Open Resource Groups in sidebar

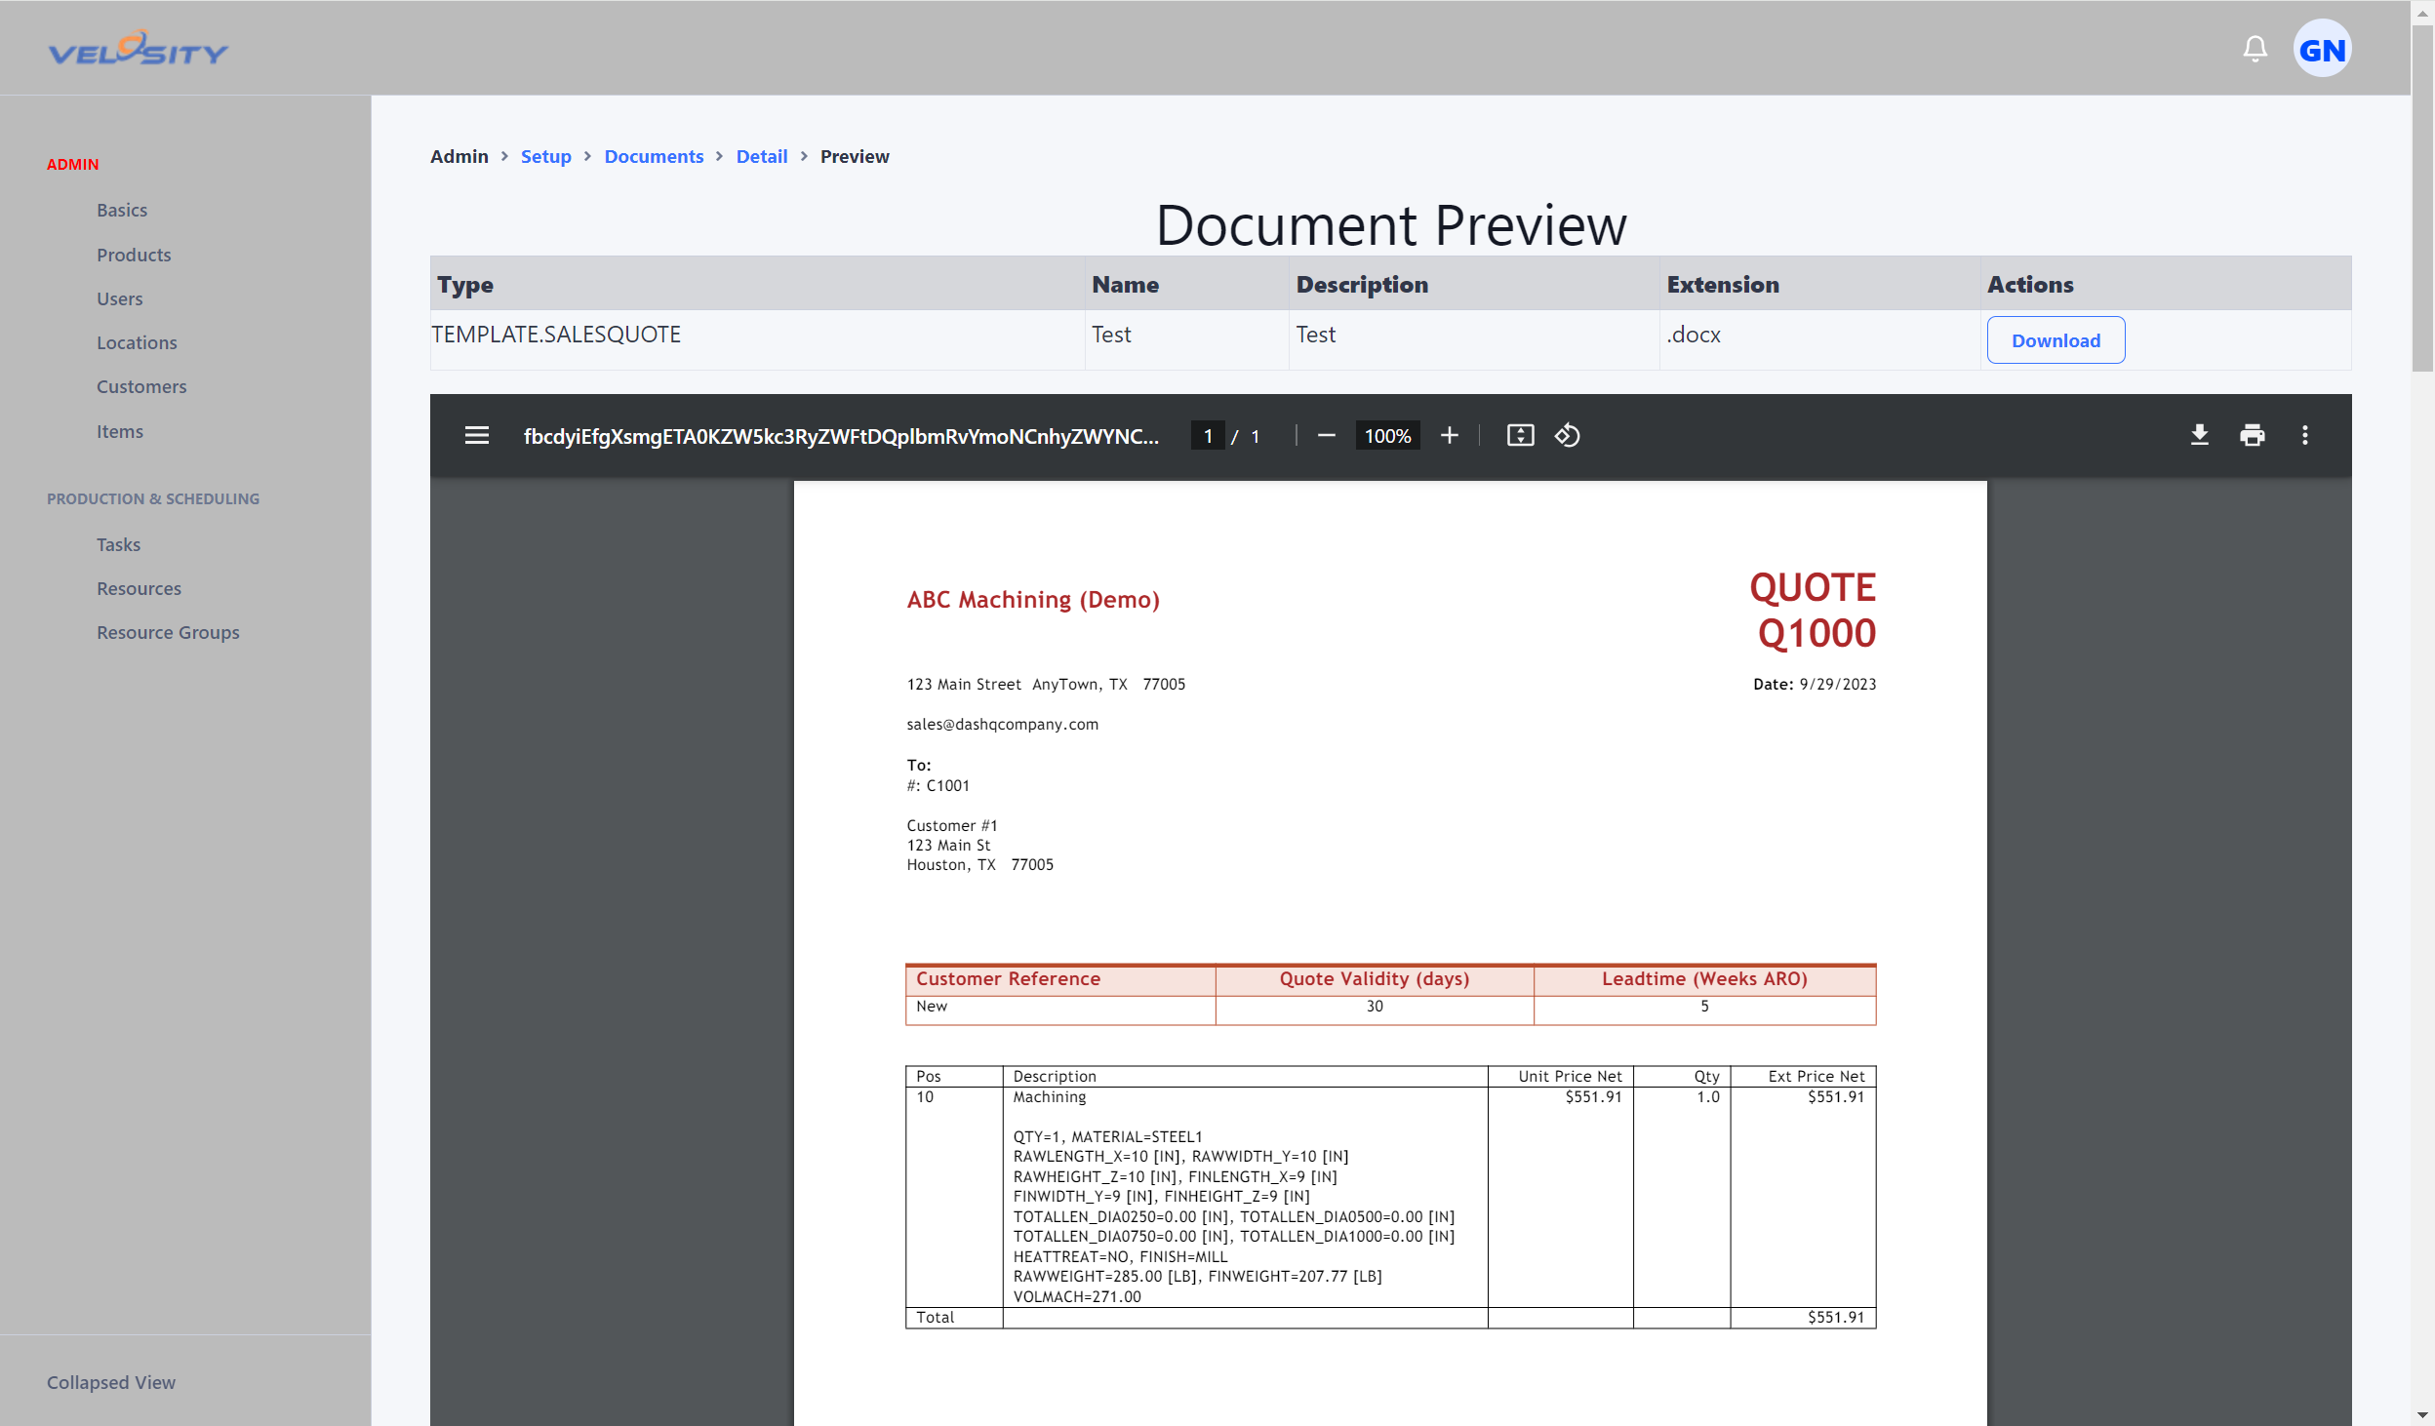pyautogui.click(x=168, y=632)
